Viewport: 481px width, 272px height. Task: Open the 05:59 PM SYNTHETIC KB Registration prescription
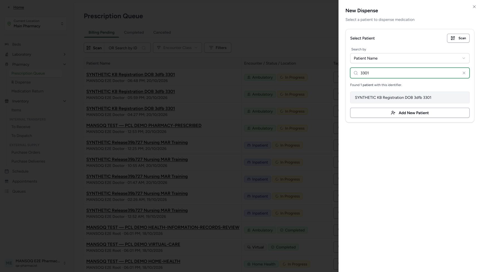click(131, 91)
